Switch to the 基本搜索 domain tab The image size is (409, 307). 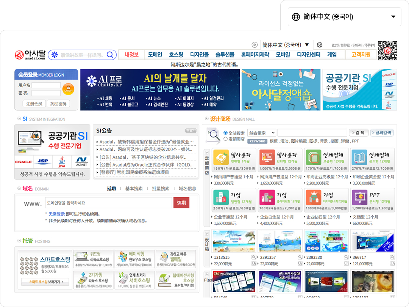[x=134, y=189]
